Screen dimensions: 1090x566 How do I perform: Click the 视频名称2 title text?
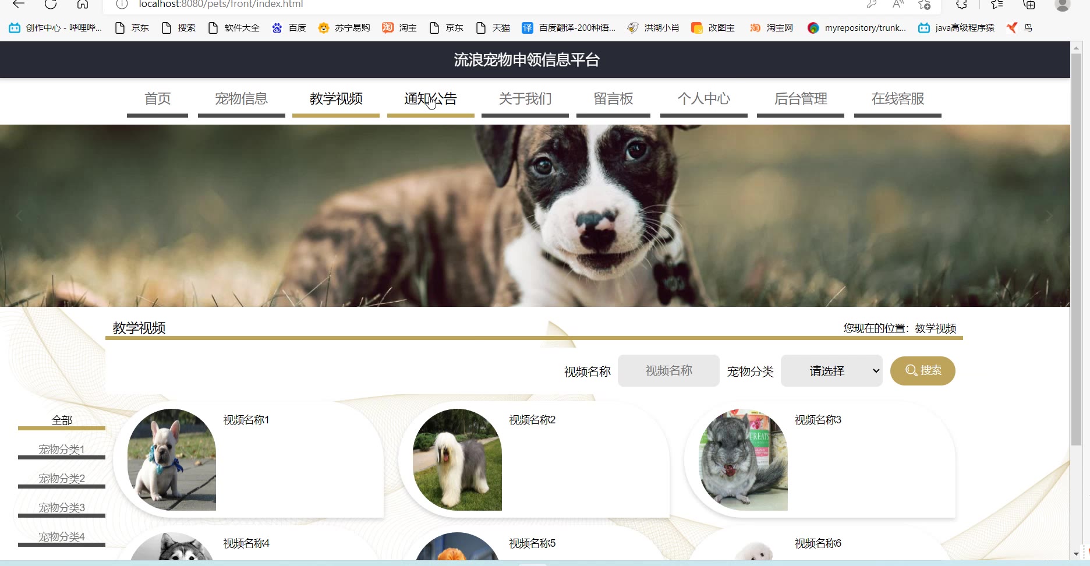click(x=532, y=420)
